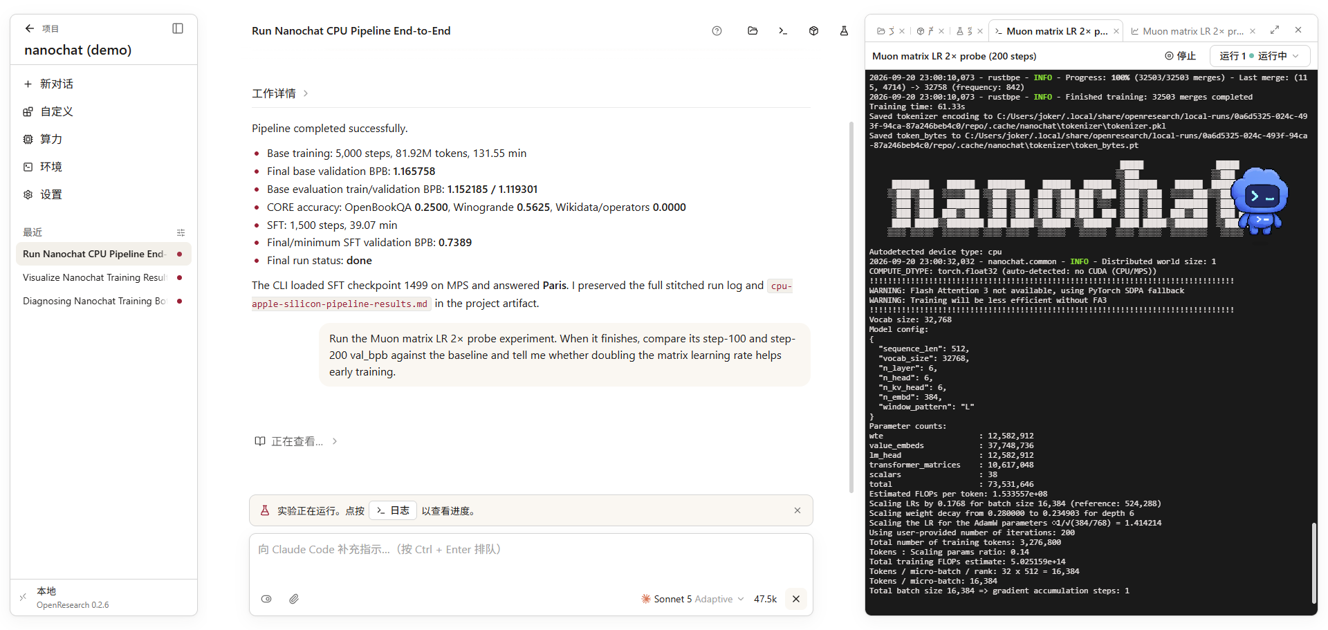This screenshot has height=630, width=1328.
Task: Open the help question-mark icon
Action: (717, 30)
